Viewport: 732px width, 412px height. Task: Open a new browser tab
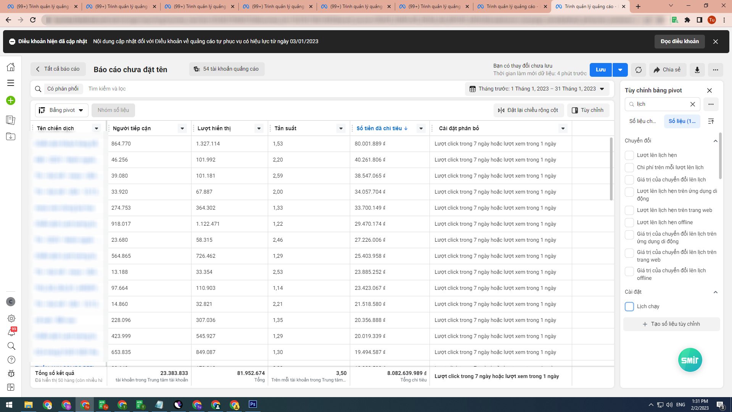coord(638,6)
